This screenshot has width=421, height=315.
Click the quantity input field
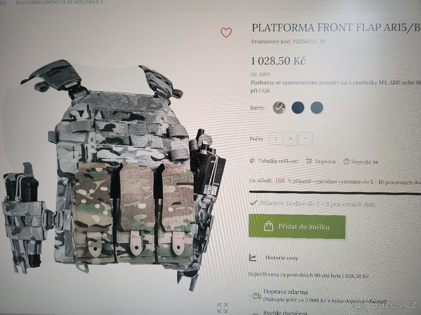point(276,139)
